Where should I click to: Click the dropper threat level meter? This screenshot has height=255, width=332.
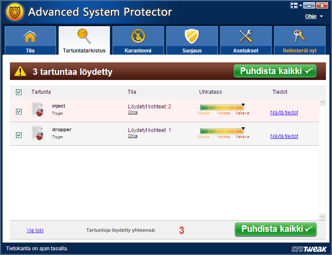(222, 131)
